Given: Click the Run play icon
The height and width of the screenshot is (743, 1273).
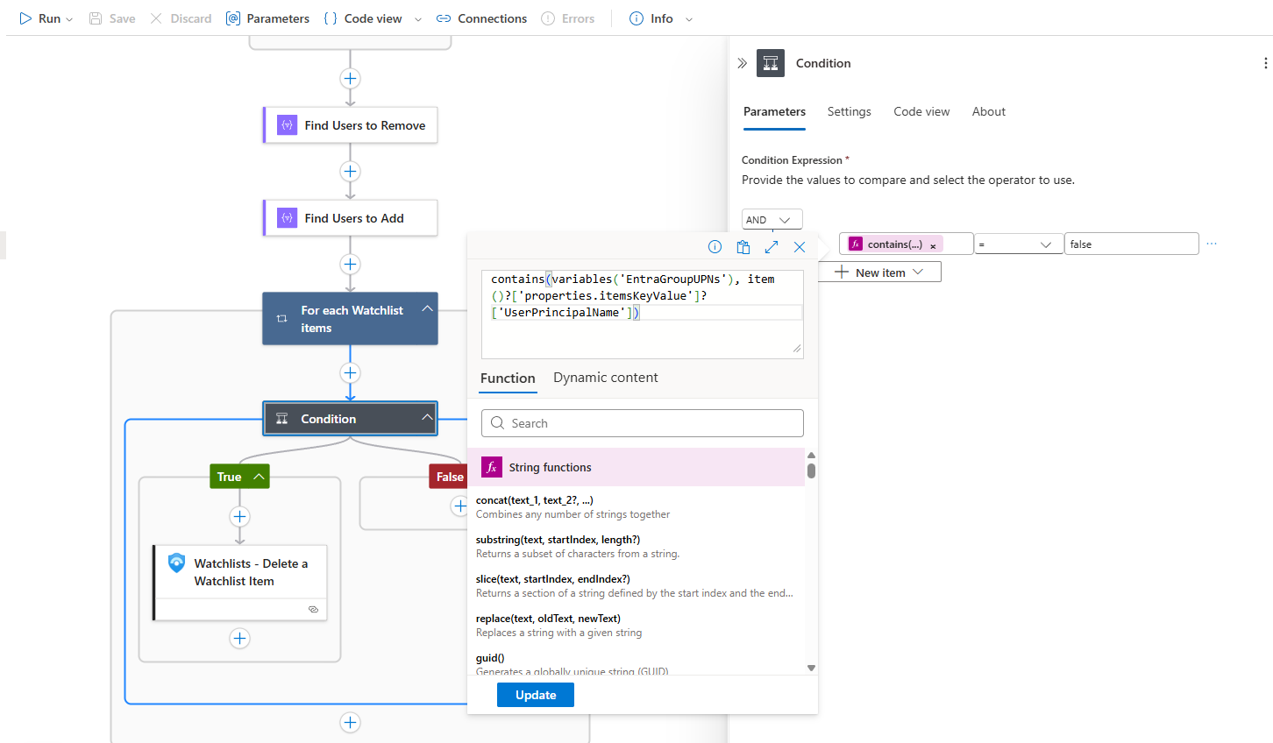Looking at the screenshot, I should click(x=24, y=18).
